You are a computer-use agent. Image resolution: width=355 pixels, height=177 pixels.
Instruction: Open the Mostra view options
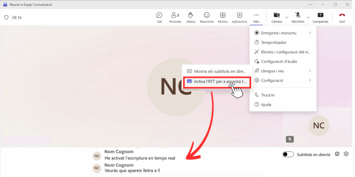click(223, 17)
